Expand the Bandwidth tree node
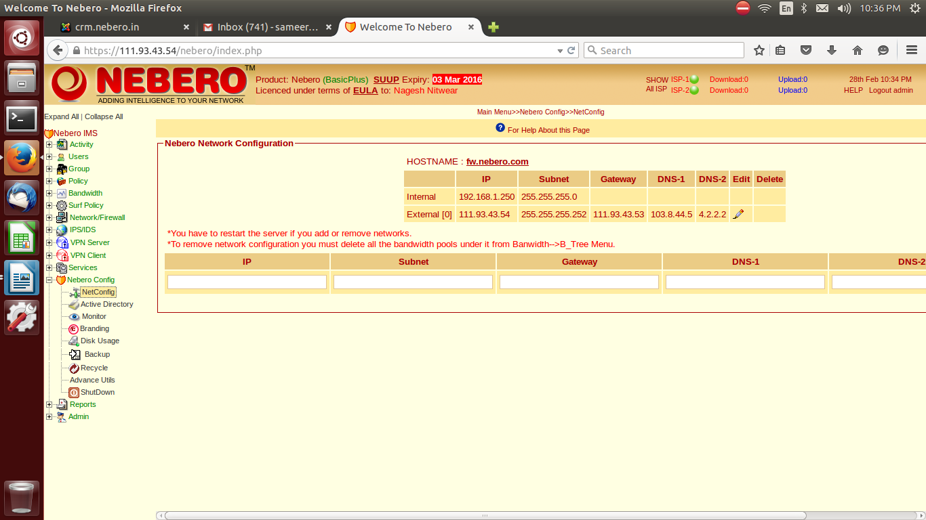The width and height of the screenshot is (926, 520). click(49, 193)
